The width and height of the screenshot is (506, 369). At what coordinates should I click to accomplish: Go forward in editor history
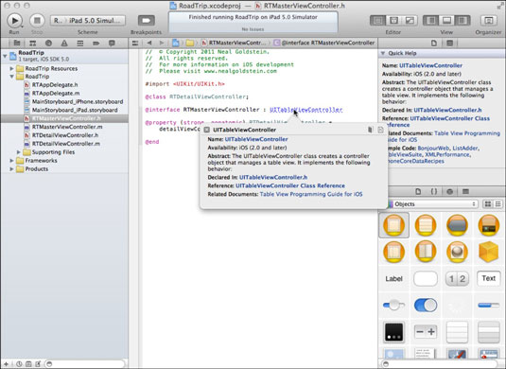[x=162, y=43]
